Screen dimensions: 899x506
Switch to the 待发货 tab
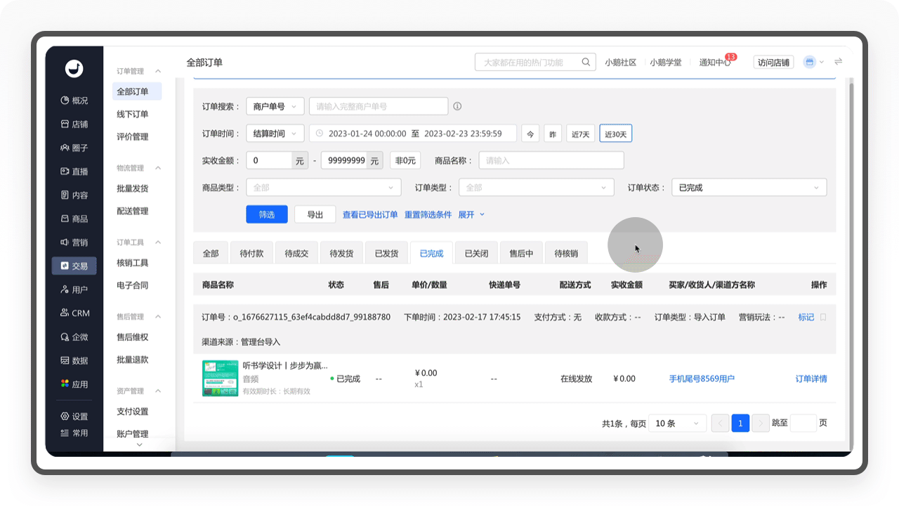pos(341,254)
